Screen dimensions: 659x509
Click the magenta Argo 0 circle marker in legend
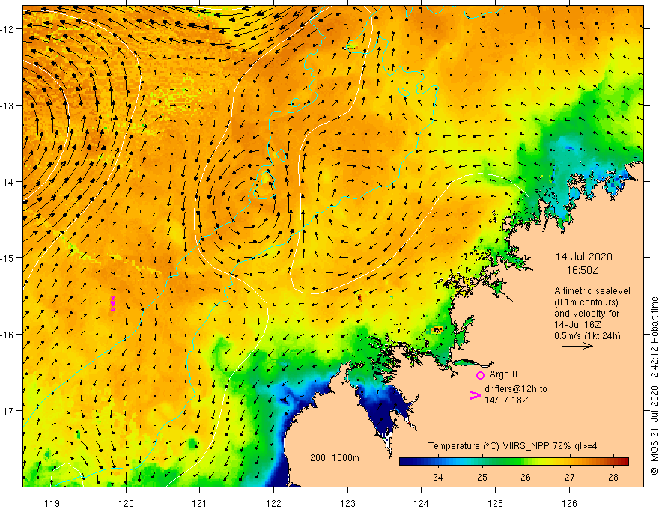[480, 375]
